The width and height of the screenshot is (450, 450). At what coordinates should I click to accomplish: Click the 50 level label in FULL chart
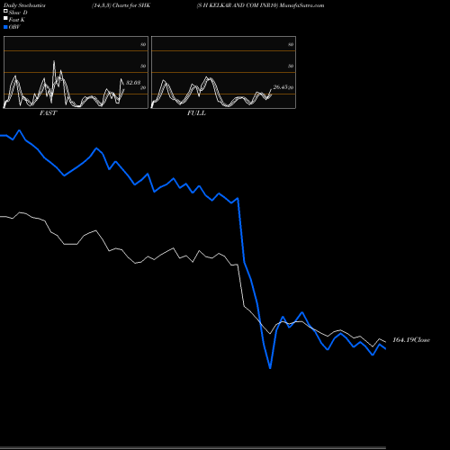point(291,66)
